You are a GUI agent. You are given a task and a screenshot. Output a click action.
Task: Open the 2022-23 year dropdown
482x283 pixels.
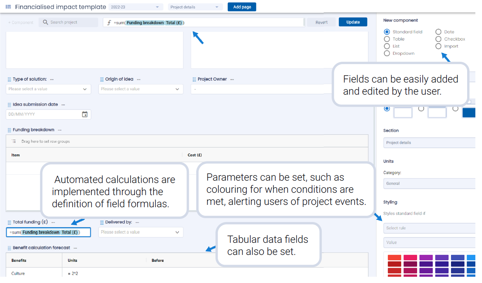coord(135,7)
